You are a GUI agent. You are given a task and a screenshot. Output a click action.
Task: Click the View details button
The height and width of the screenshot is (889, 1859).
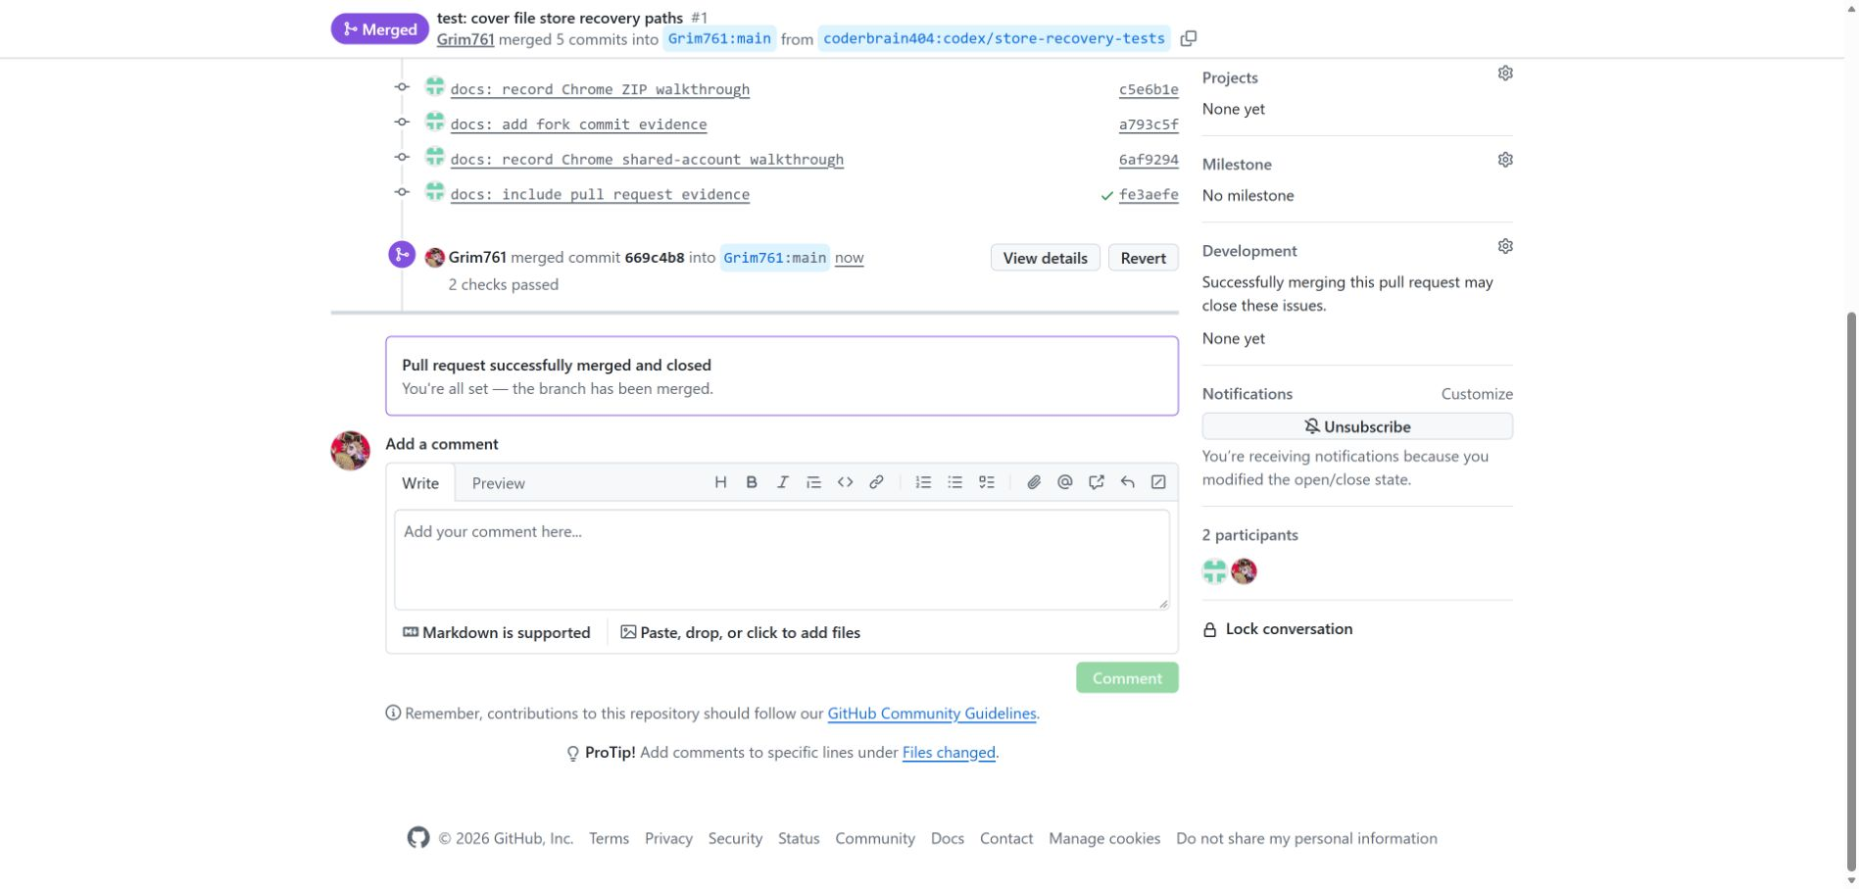coord(1045,258)
